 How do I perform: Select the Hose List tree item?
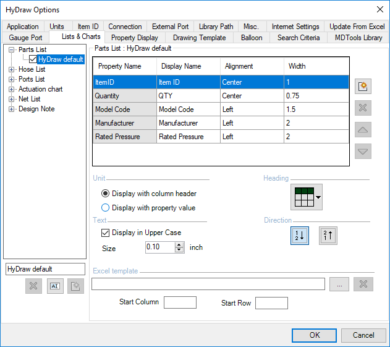(32, 69)
